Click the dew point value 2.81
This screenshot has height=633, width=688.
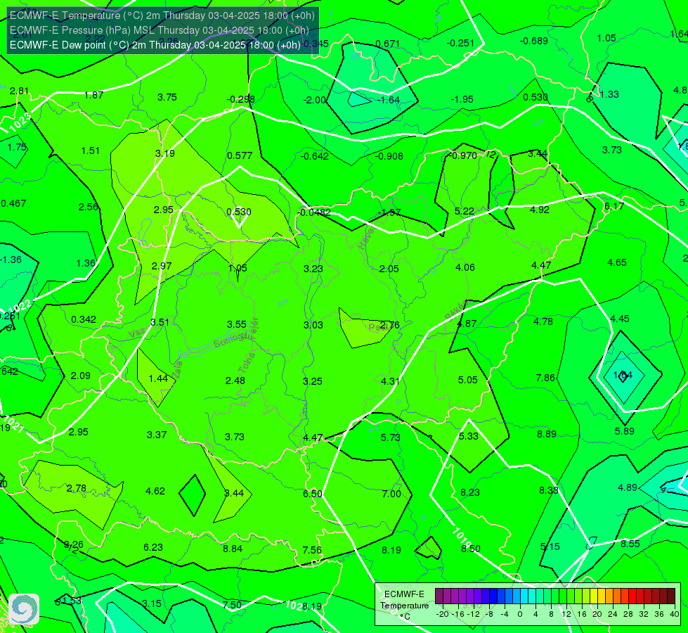(x=19, y=91)
